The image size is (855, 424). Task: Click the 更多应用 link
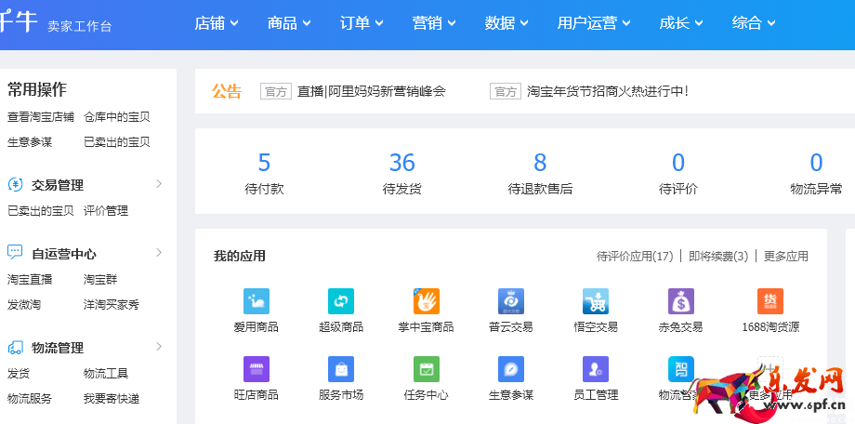click(785, 256)
